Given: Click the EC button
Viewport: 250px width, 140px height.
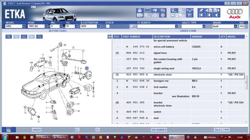Looking at the screenshot, I should [x=77, y=130].
